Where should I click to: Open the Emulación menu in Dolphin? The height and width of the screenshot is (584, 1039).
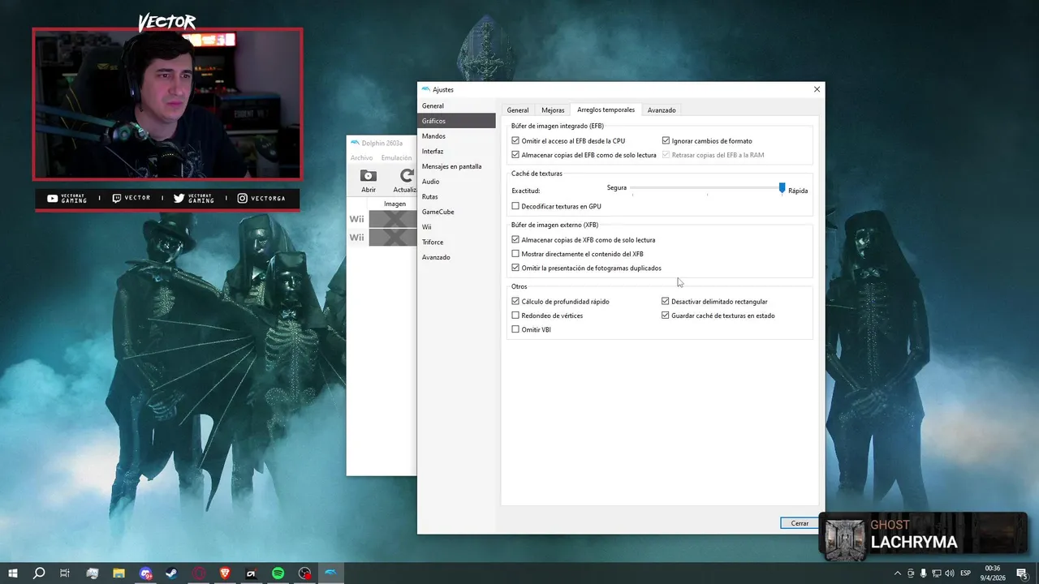[x=397, y=158]
